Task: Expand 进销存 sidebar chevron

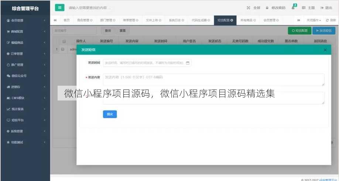Action: pyautogui.click(x=45, y=87)
